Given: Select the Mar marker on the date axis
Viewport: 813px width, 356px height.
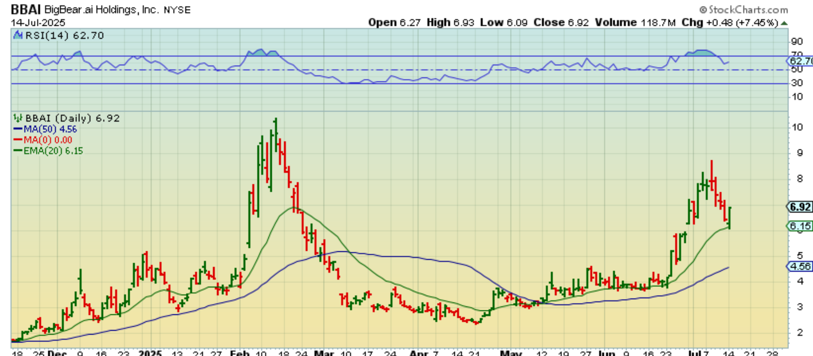Looking at the screenshot, I should point(324,352).
